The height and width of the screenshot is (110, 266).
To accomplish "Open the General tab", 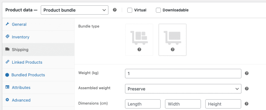I will (38, 24).
